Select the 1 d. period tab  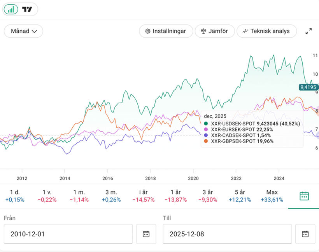[15, 196]
